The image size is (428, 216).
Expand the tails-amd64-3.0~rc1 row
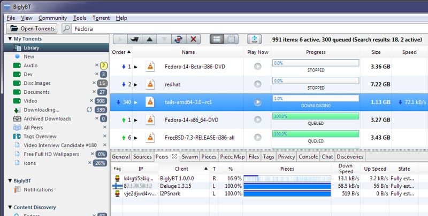(x=136, y=102)
